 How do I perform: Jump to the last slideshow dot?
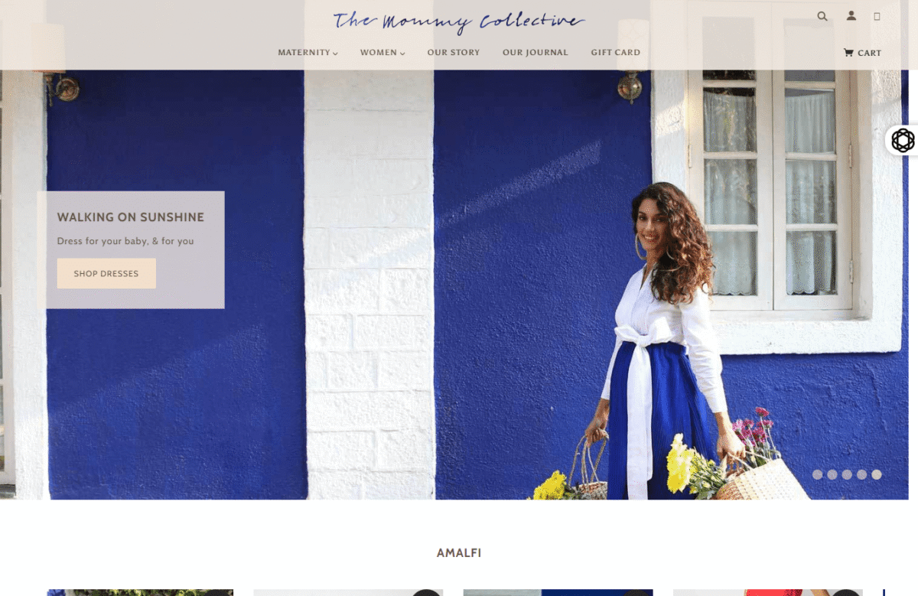877,474
